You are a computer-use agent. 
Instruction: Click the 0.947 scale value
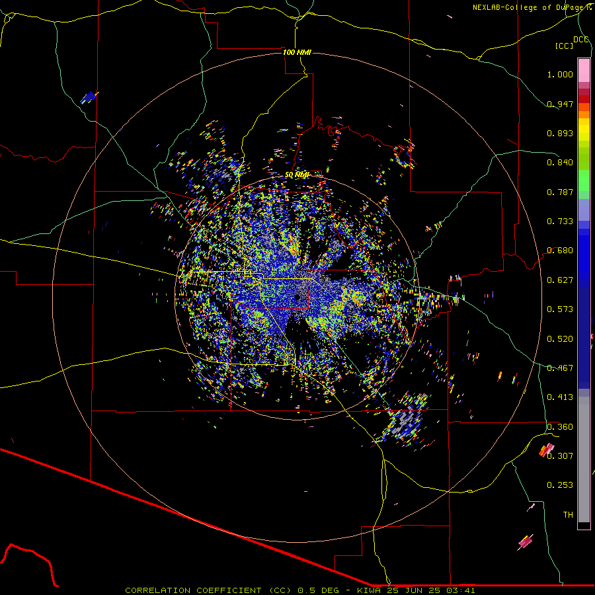click(560, 104)
